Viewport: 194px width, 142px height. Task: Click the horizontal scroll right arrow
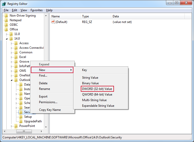tap(41, 131)
